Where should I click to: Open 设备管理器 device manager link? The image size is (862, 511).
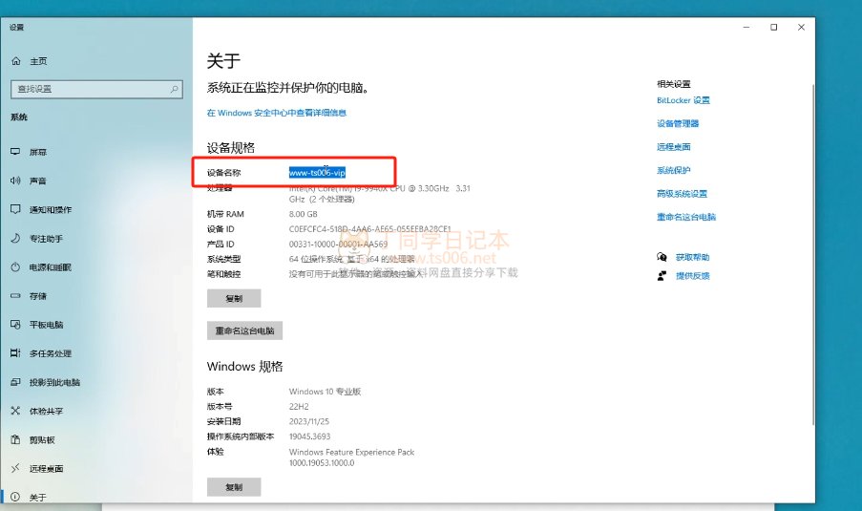click(678, 123)
